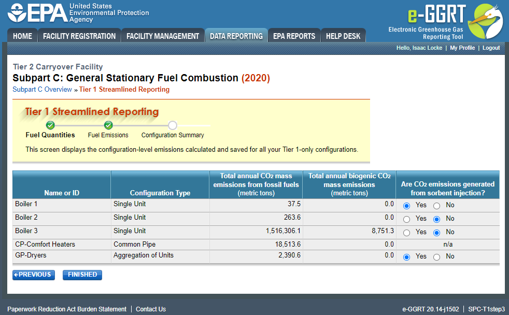Click the Tier 1 Streamlined Reporting breadcrumb text
Image resolution: width=509 pixels, height=315 pixels.
tap(124, 90)
